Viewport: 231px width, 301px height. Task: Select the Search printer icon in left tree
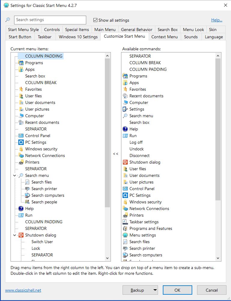tap(27, 189)
